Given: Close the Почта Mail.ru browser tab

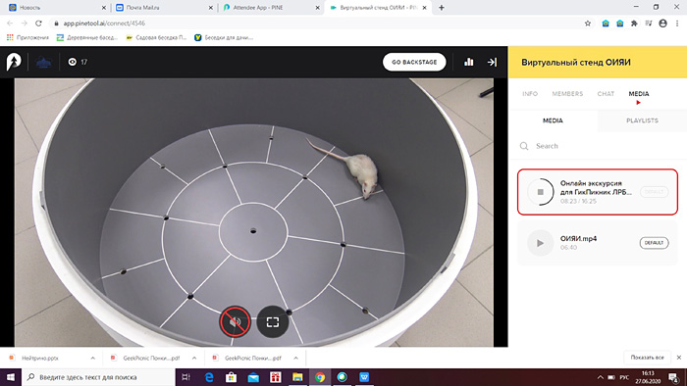Looking at the screenshot, I should point(211,8).
